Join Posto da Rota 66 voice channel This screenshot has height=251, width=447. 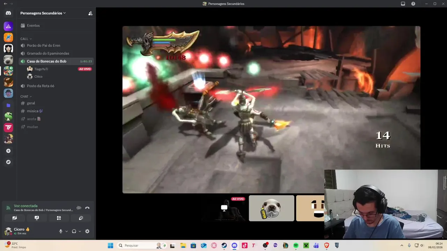coord(56,86)
